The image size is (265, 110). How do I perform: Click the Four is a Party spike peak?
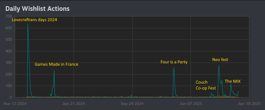pos(174,68)
